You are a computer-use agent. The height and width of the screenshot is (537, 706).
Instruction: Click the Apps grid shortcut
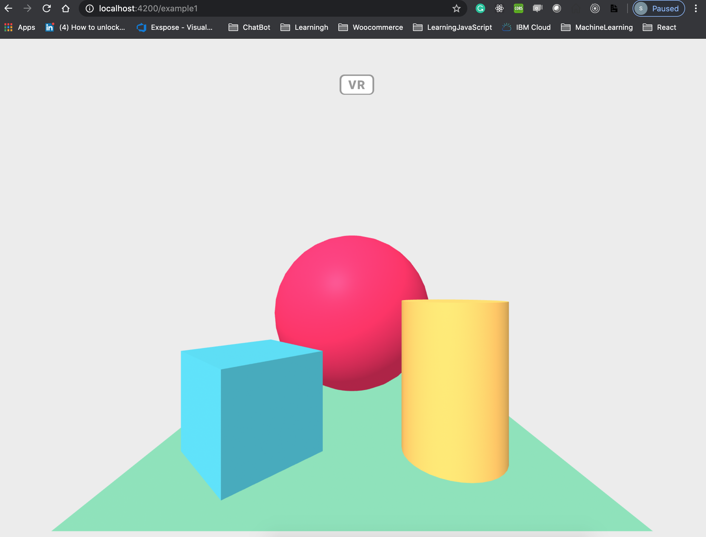pyautogui.click(x=20, y=27)
